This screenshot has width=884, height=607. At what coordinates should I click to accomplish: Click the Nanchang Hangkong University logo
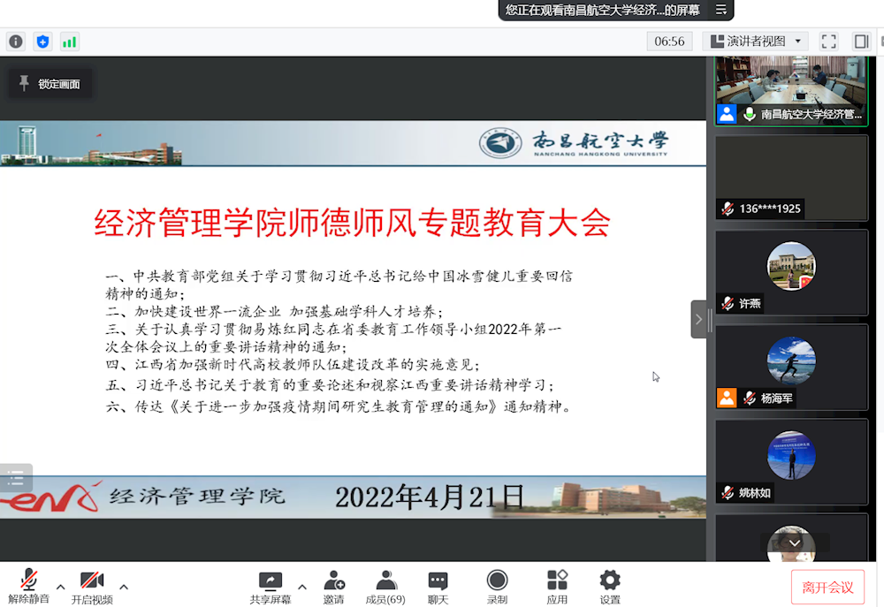(573, 143)
